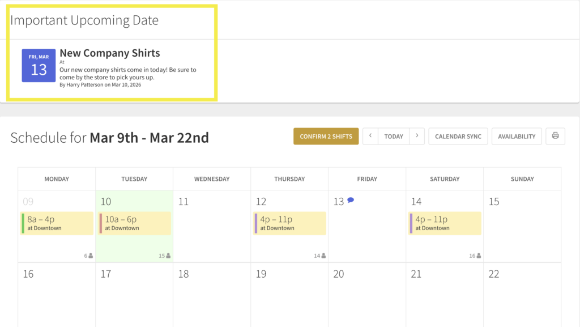Select Monday 8a – 4p Downtown shift
Image resolution: width=580 pixels, height=327 pixels.
pos(57,223)
